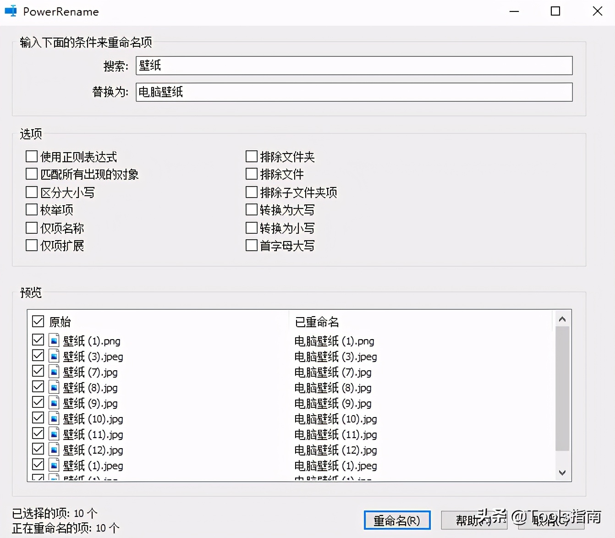615x538 pixels.
Task: Uncheck the 壁纸 (12).jpg row checkbox
Action: coord(38,449)
